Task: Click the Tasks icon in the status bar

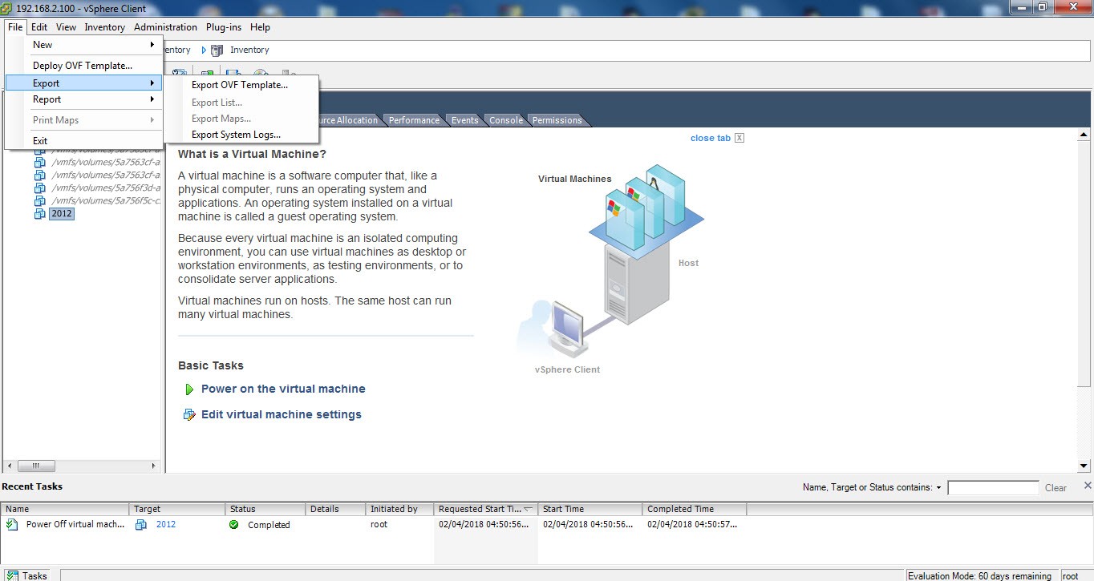Action: click(12, 575)
